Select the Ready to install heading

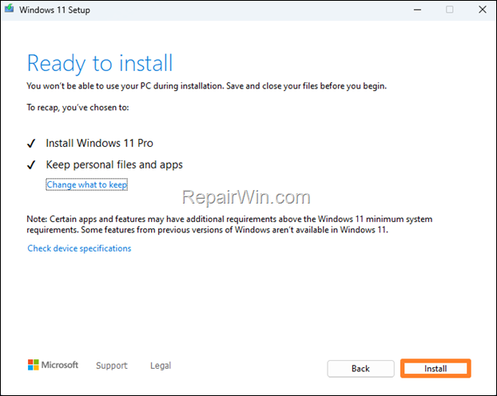tap(100, 63)
